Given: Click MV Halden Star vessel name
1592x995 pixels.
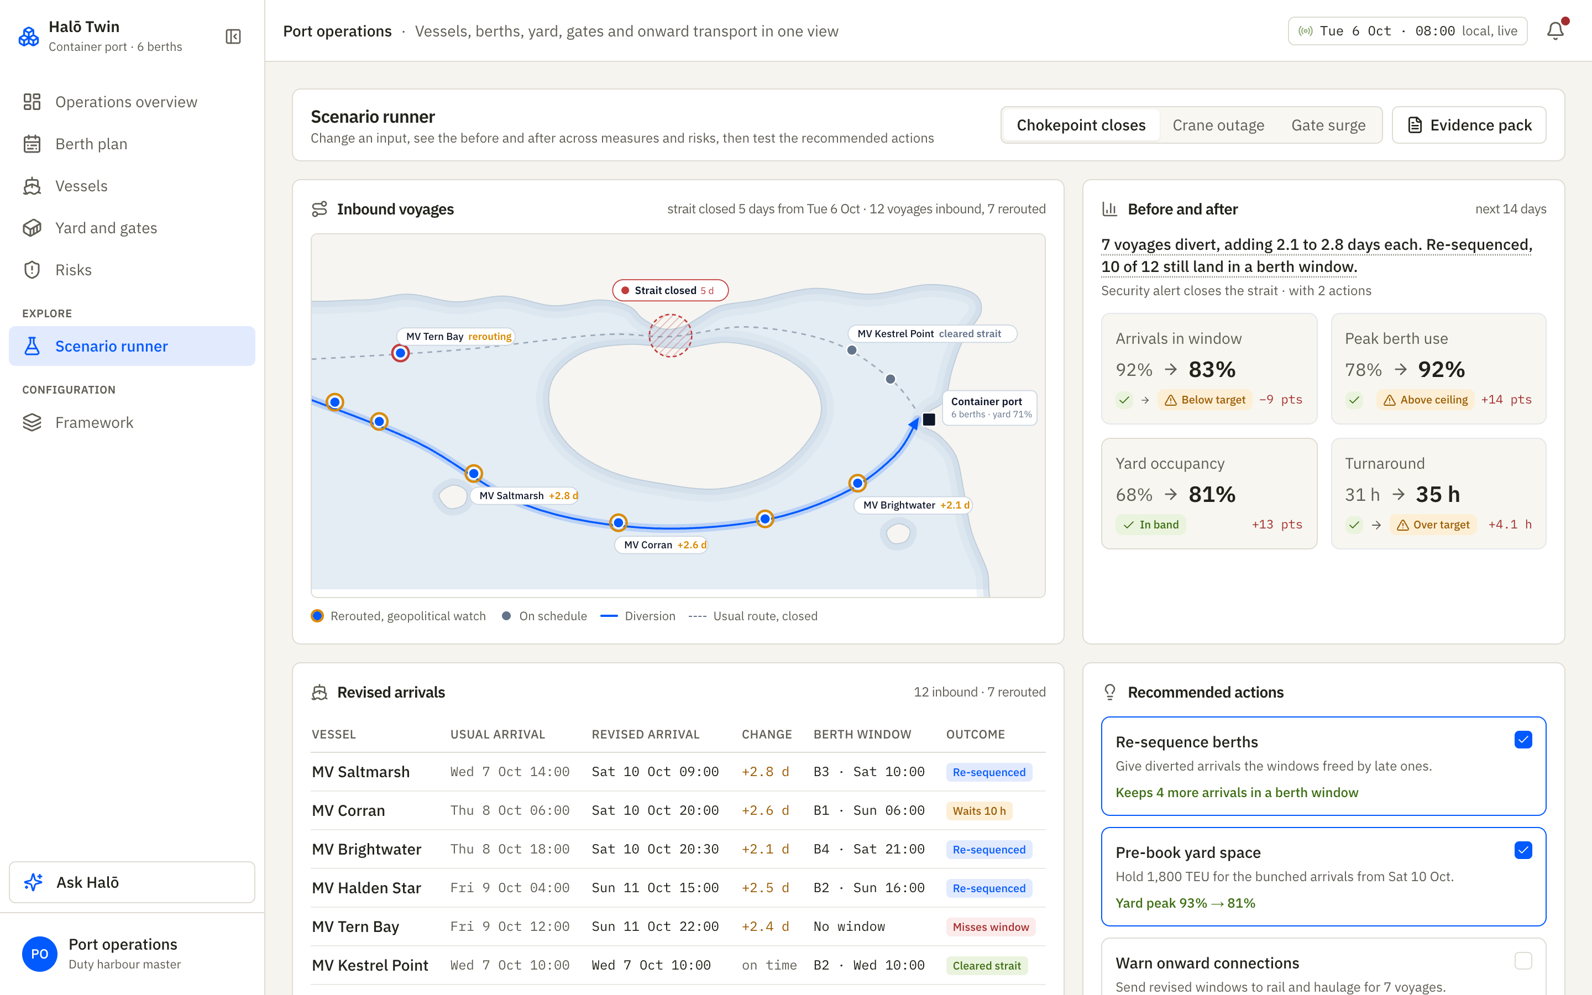Looking at the screenshot, I should (x=366, y=888).
